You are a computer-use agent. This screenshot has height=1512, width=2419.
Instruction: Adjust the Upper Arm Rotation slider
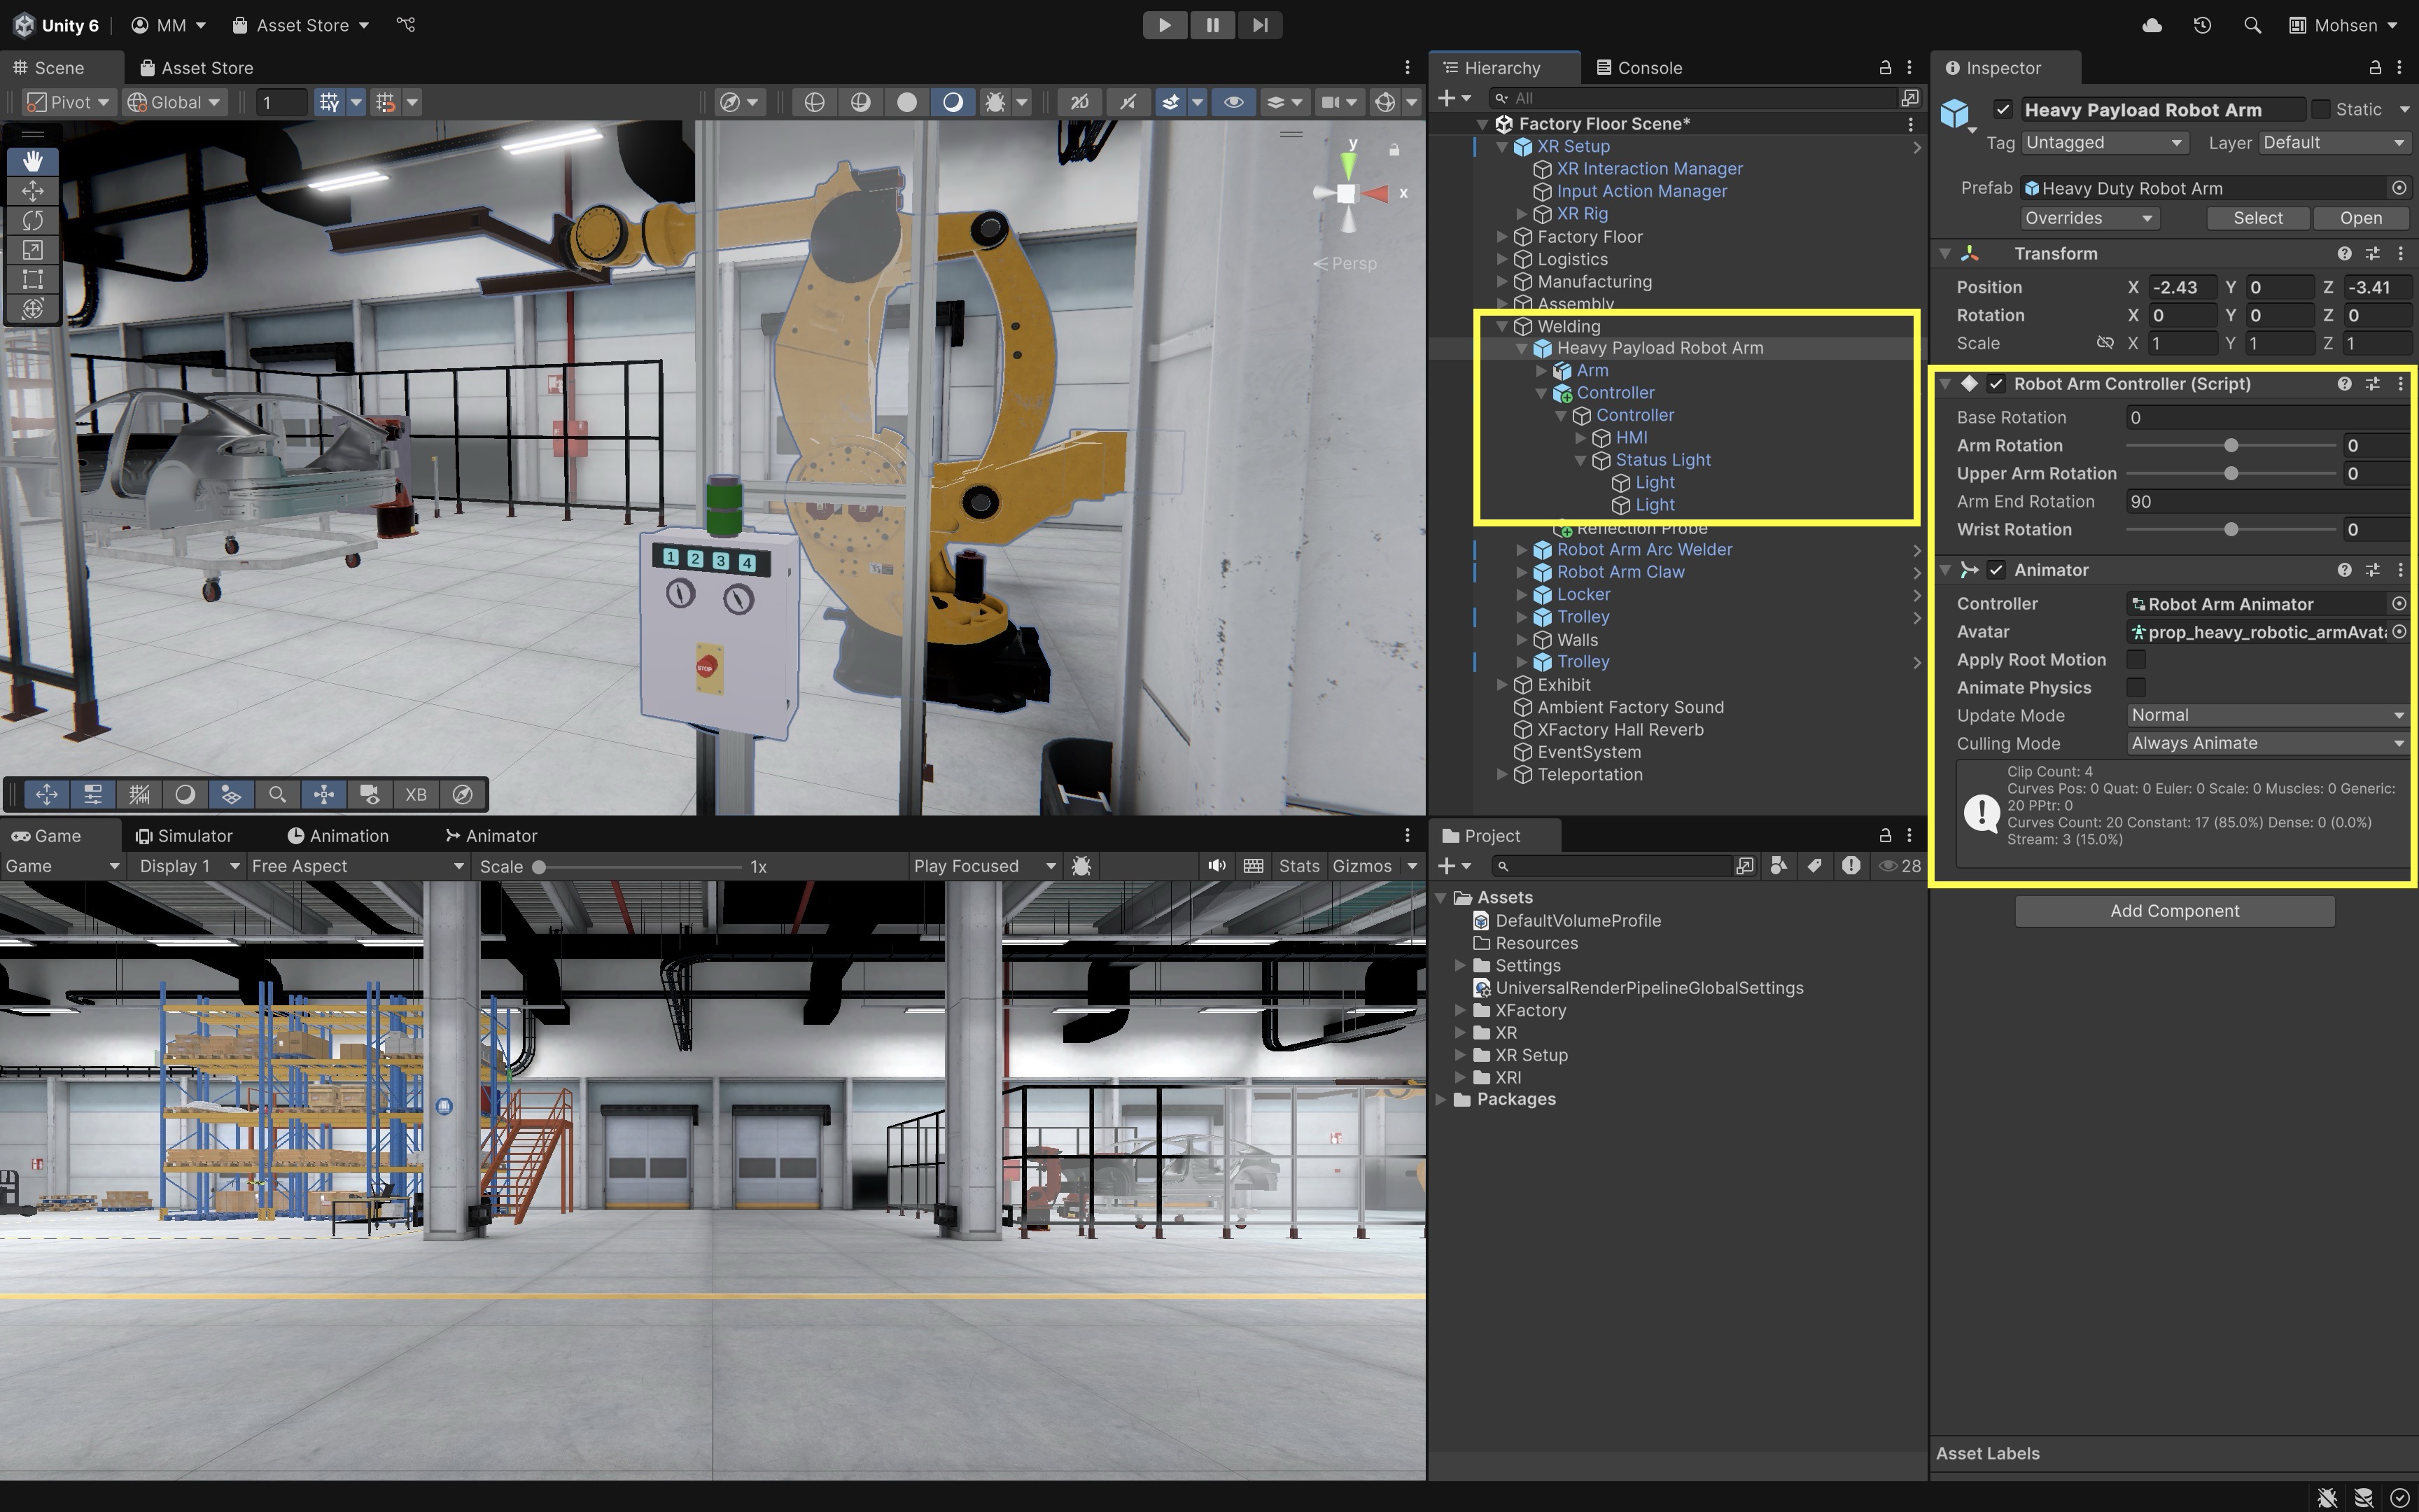[x=2230, y=473]
